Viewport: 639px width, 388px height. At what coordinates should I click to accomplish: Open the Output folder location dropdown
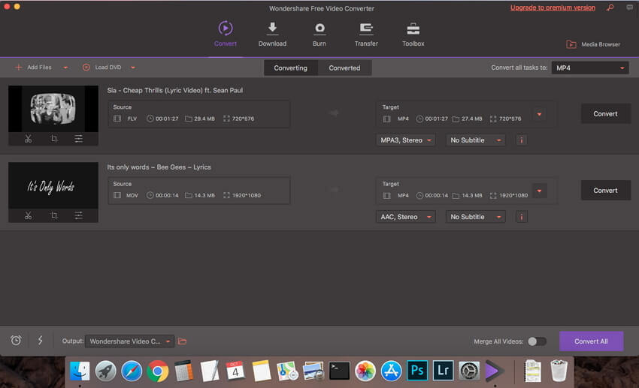[129, 341]
